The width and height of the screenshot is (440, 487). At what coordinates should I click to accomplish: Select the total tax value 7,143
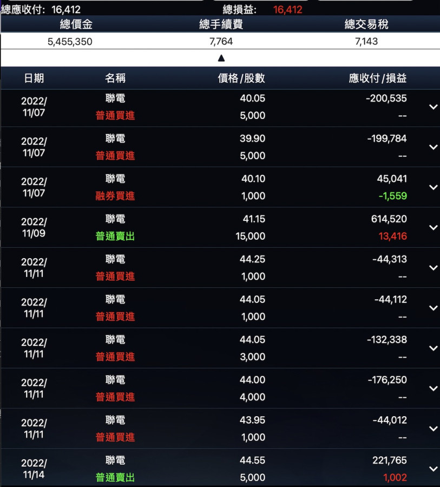point(366,41)
